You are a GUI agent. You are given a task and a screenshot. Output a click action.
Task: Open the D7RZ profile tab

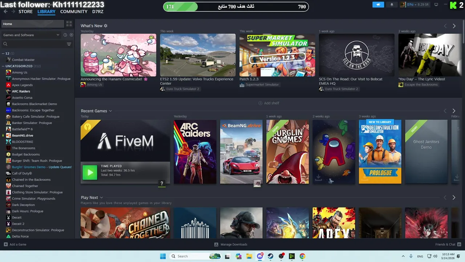pos(98,12)
